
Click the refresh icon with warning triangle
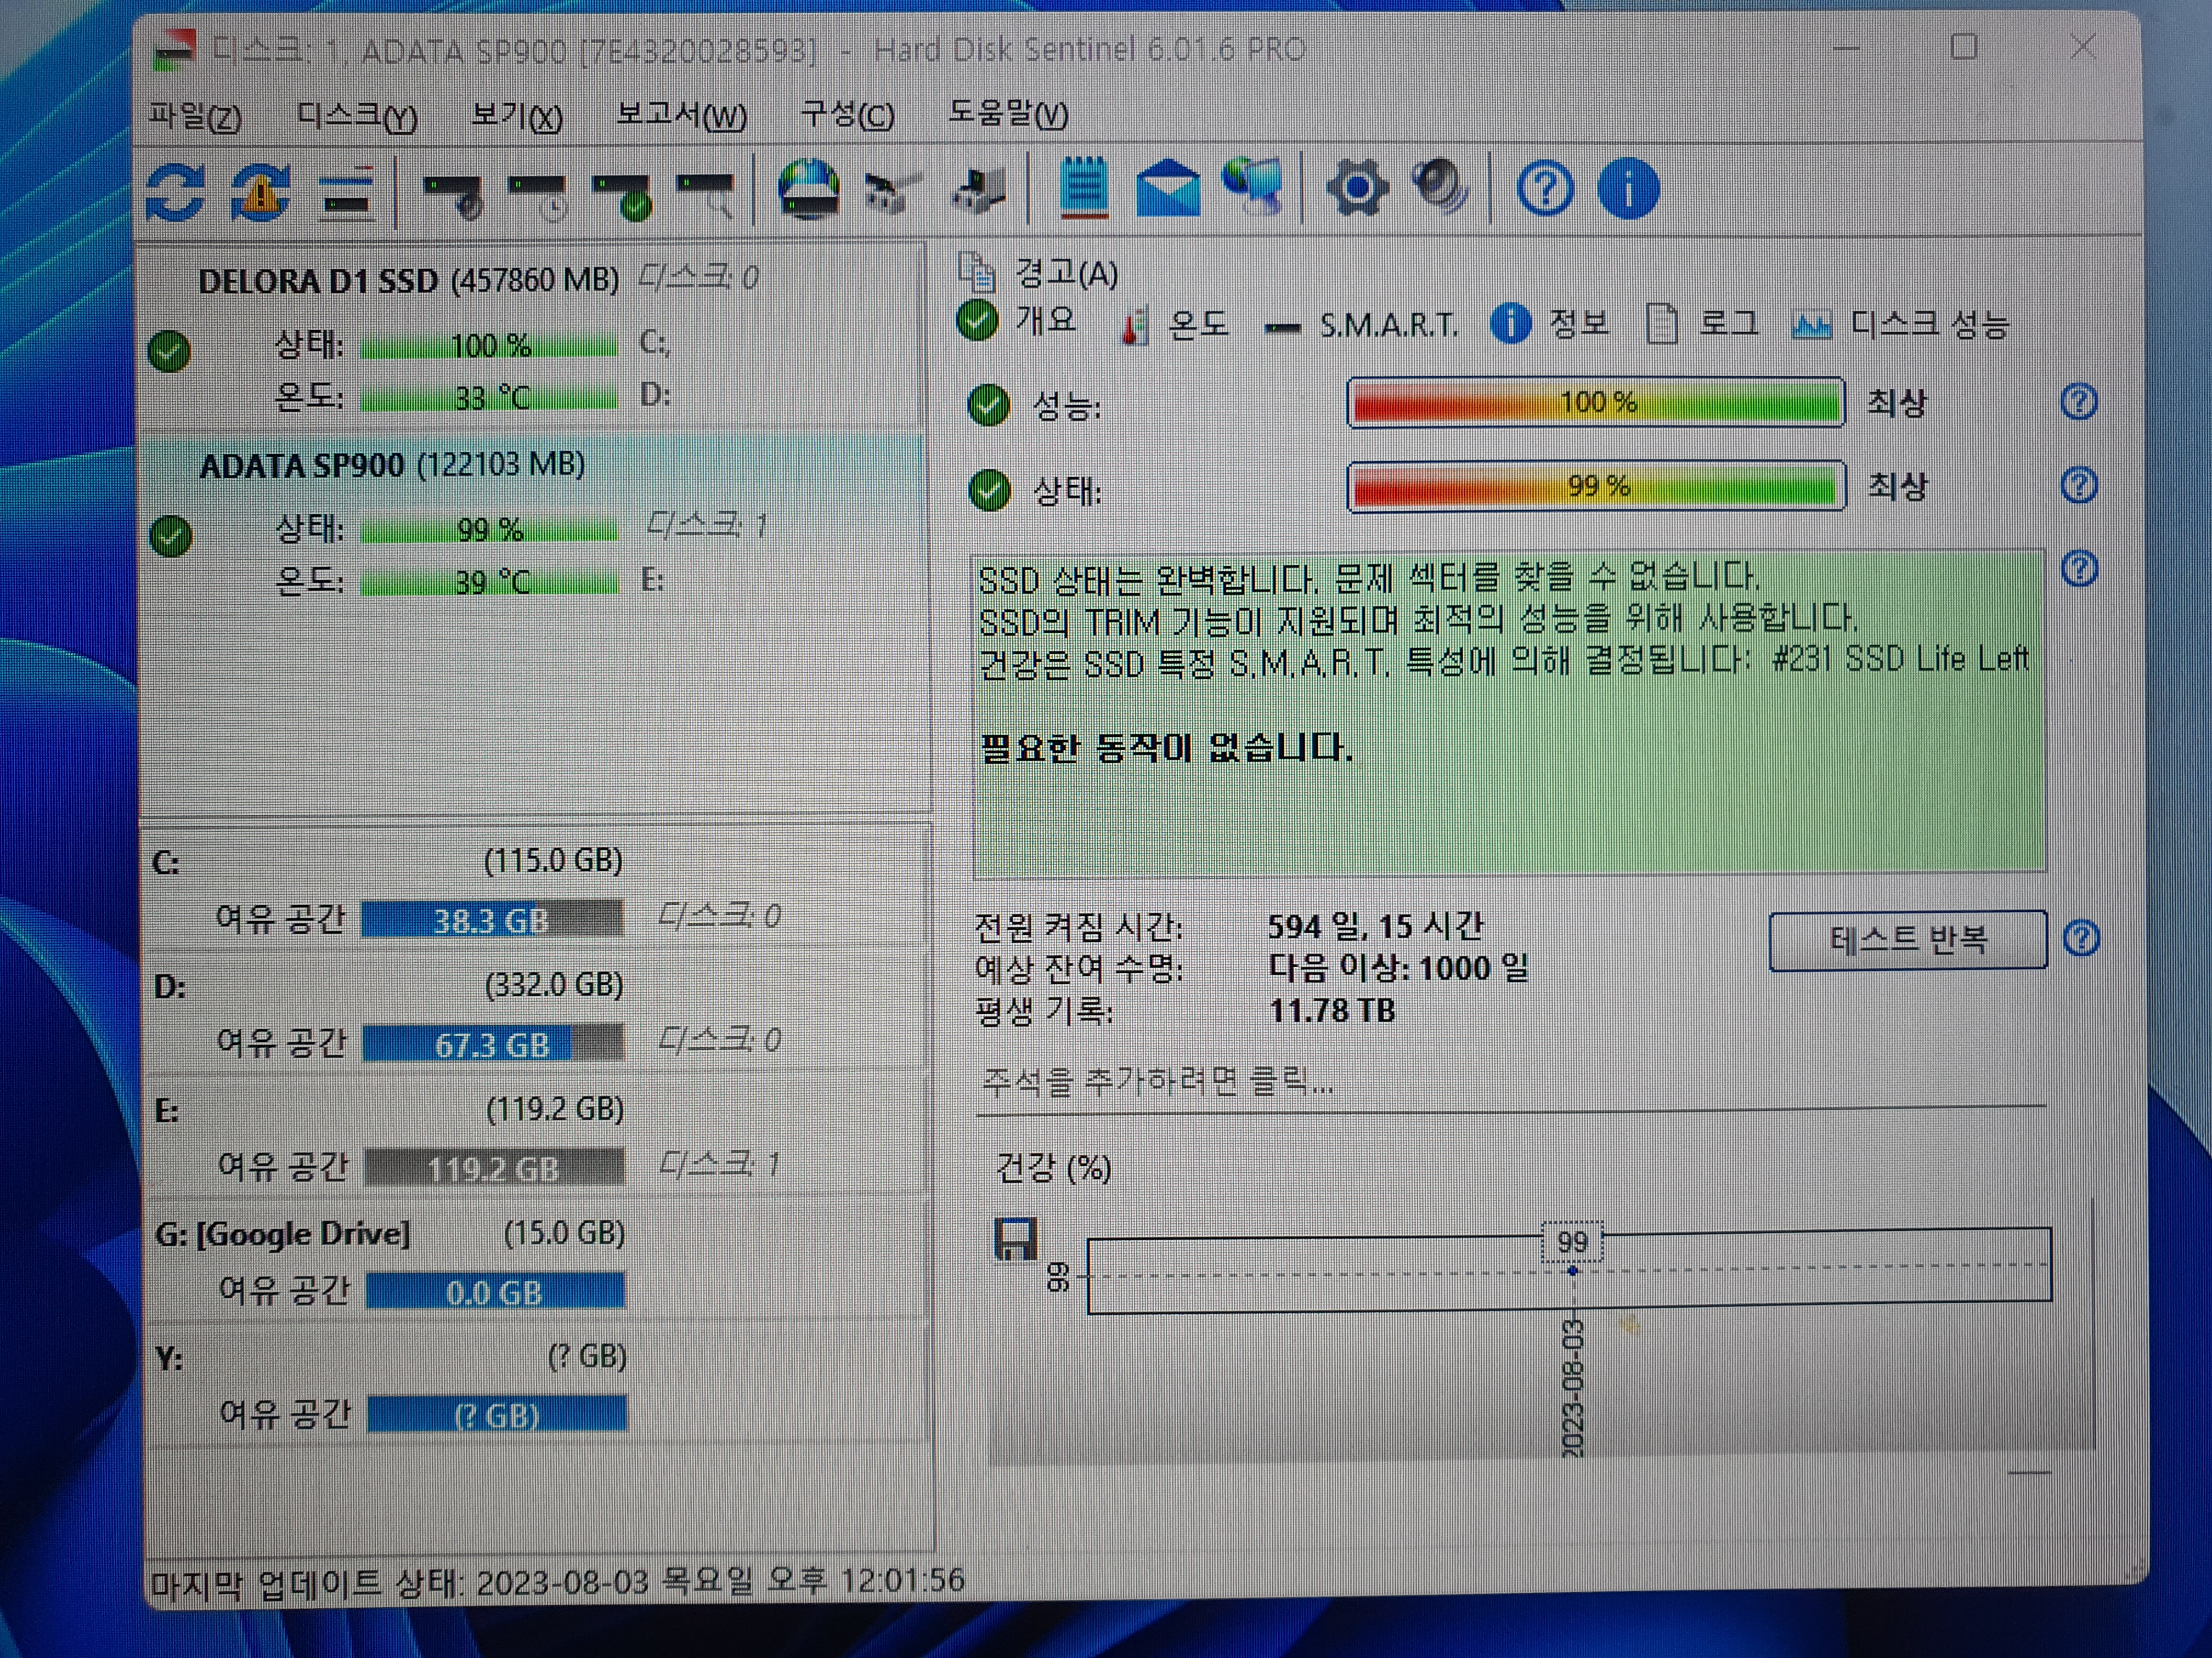260,191
